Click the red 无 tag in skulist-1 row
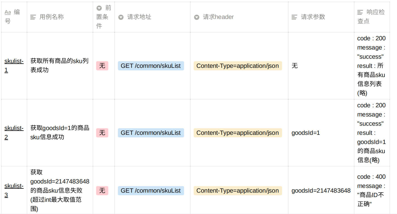Image resolution: width=397 pixels, height=214 pixels. [102, 66]
